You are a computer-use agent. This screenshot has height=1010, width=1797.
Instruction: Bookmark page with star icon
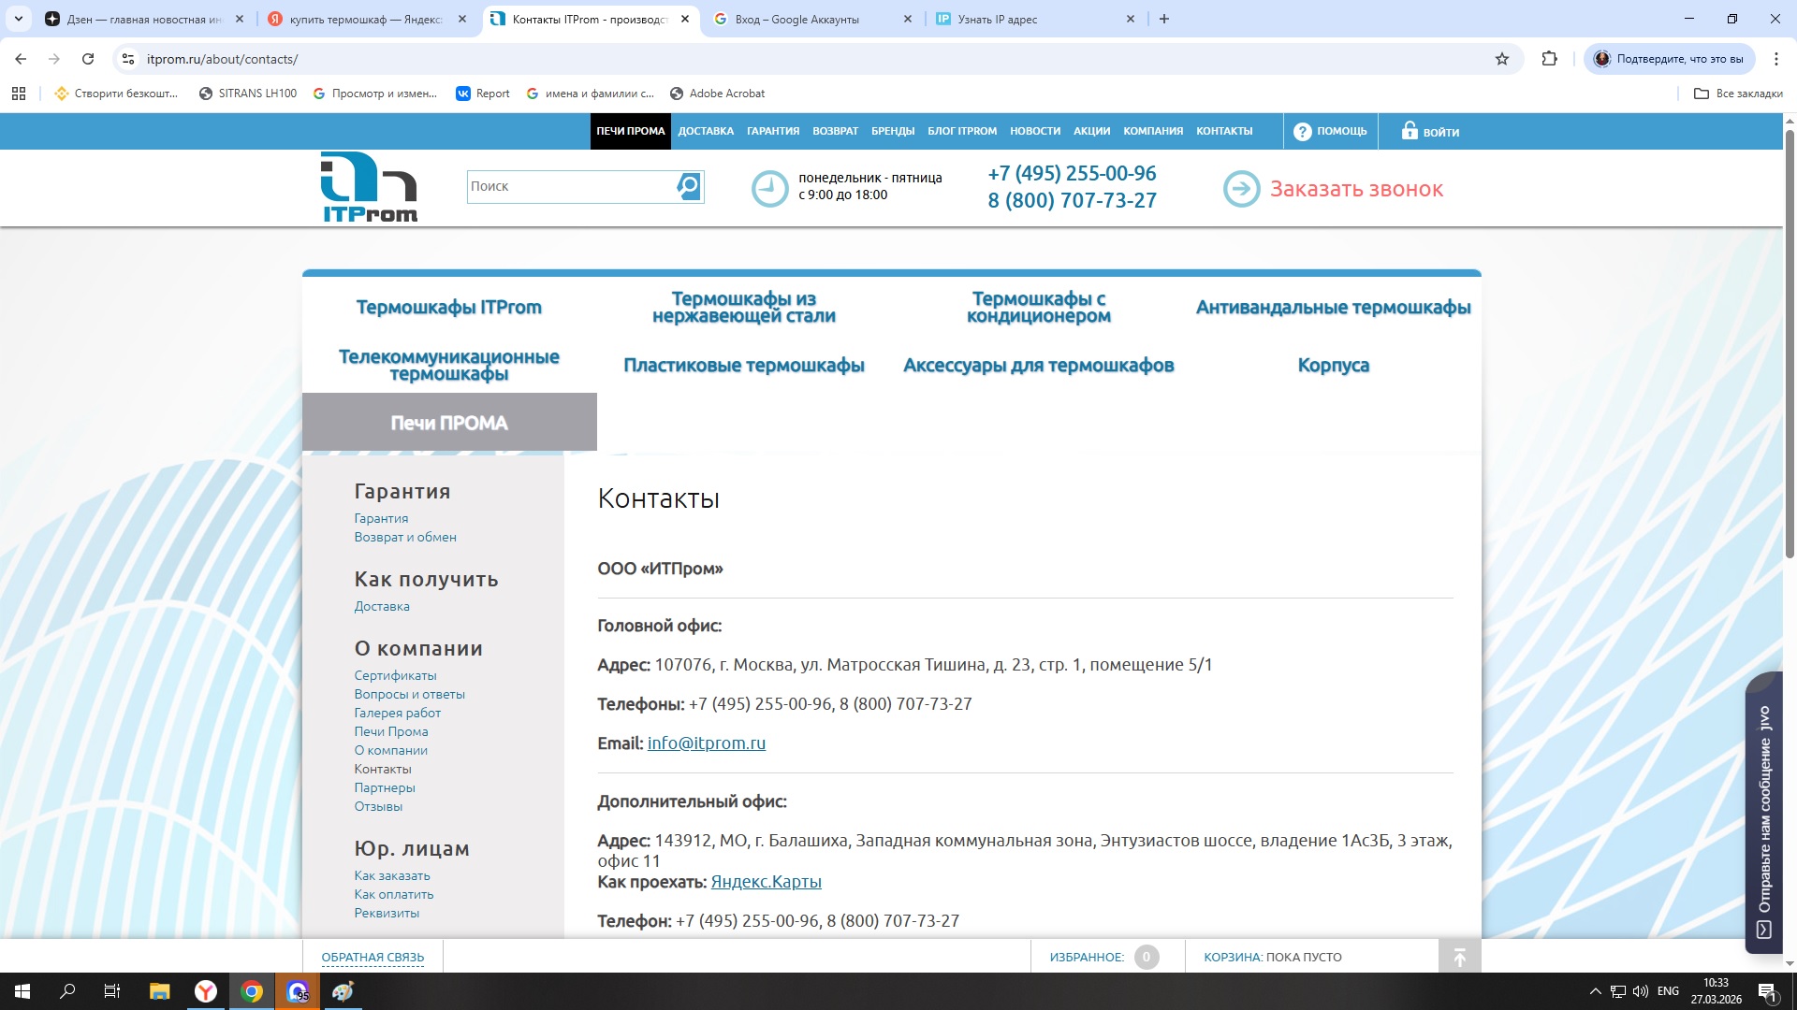tap(1502, 59)
